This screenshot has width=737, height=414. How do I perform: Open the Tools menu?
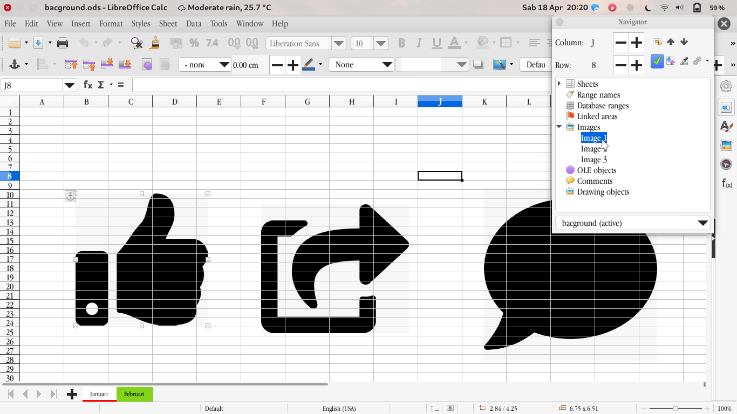tap(219, 24)
